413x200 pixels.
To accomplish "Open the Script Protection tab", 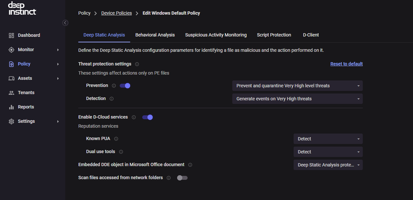I will (x=274, y=35).
